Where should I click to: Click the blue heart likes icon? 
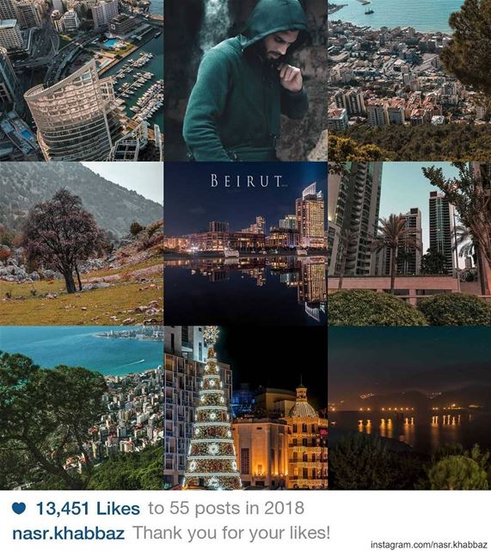(19, 508)
